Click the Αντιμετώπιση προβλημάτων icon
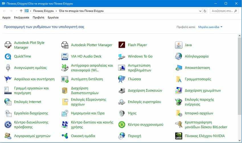The image size is (242, 143). (x=122, y=68)
